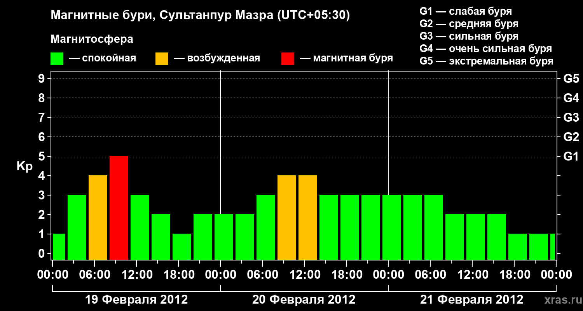The width and height of the screenshot is (583, 311).
Task: Select the first green bar at 00:00, 19 February
Action: click(x=59, y=246)
